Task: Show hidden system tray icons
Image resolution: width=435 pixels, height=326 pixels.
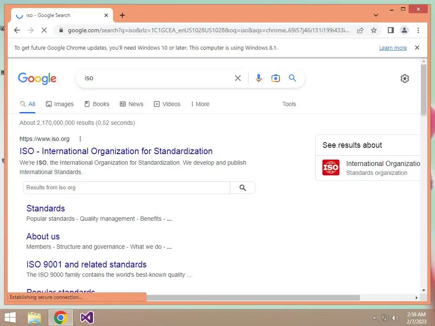Action: coord(375,318)
